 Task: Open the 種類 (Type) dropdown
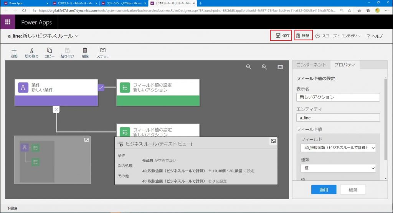tap(338, 168)
